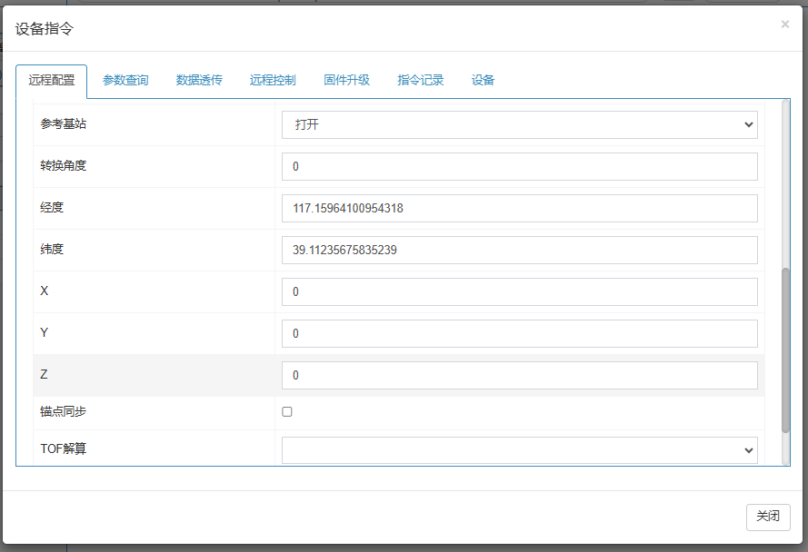Image resolution: width=808 pixels, height=552 pixels.
Task: Click into the Z coordinate field
Action: pos(519,375)
